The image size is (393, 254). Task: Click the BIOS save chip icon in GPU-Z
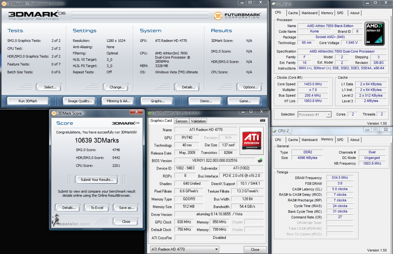(x=260, y=161)
